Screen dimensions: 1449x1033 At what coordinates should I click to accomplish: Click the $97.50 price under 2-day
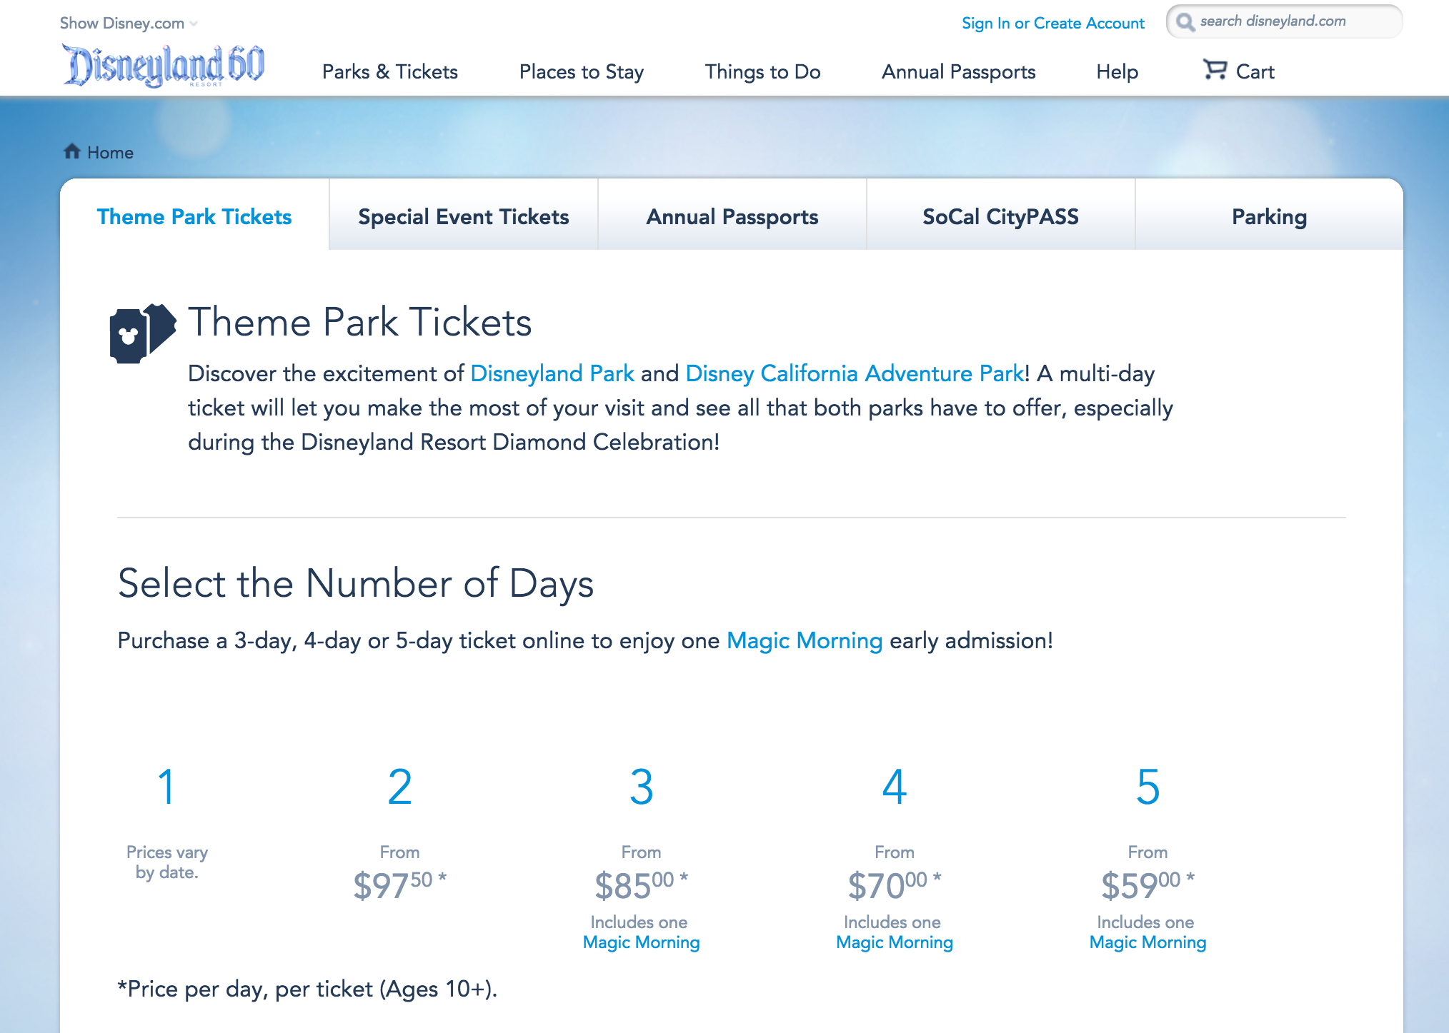(399, 885)
